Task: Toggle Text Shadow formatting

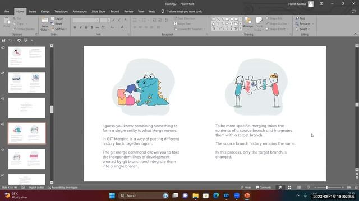Action: coord(92,27)
